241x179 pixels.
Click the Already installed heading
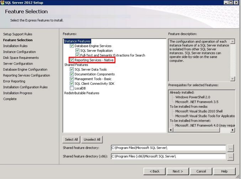click(x=182, y=93)
